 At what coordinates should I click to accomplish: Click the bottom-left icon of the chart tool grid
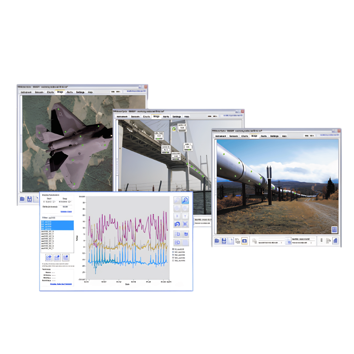pos(177,243)
